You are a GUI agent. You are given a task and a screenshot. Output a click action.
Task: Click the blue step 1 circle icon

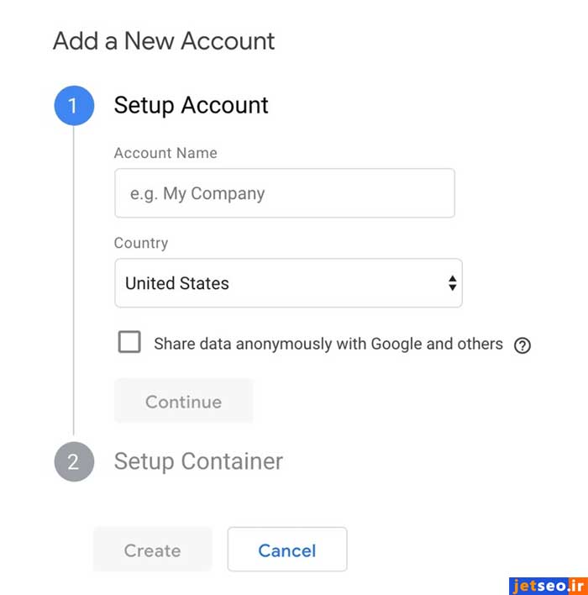pyautogui.click(x=74, y=105)
